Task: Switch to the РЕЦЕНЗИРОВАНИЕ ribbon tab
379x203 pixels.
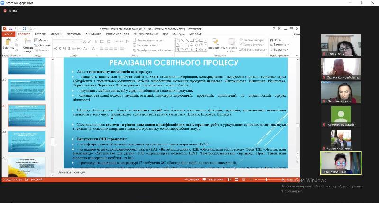Action: [146, 34]
